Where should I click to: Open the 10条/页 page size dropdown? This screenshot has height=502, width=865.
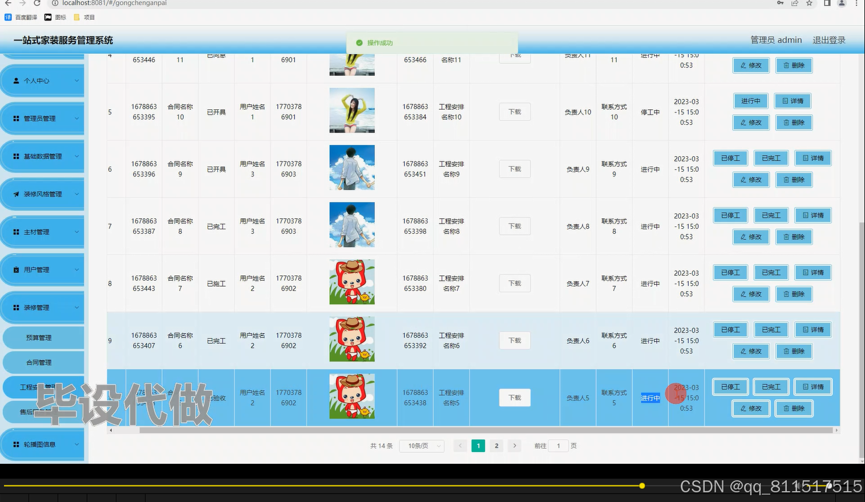(422, 446)
